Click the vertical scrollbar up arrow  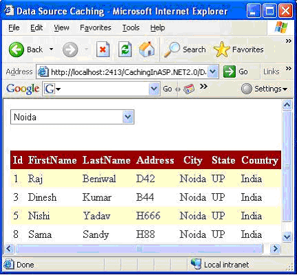(287, 105)
